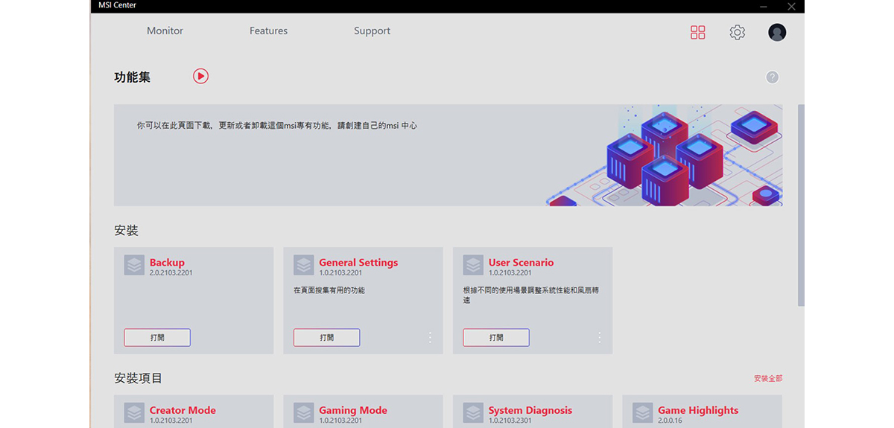Close the MSI Center window
894x428 pixels.
[x=791, y=6]
